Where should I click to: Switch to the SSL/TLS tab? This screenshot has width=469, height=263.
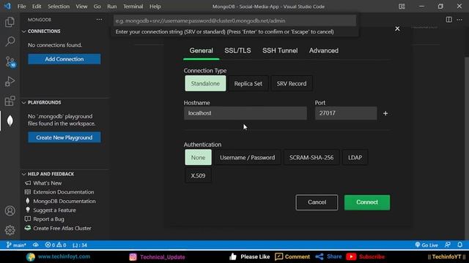click(237, 50)
